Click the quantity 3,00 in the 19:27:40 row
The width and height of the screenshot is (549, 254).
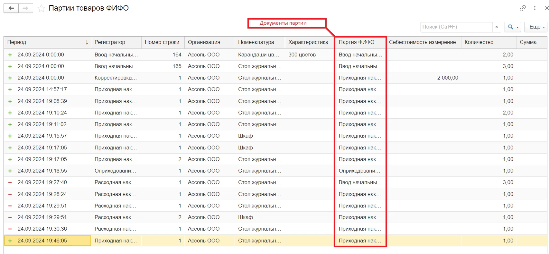point(508,182)
